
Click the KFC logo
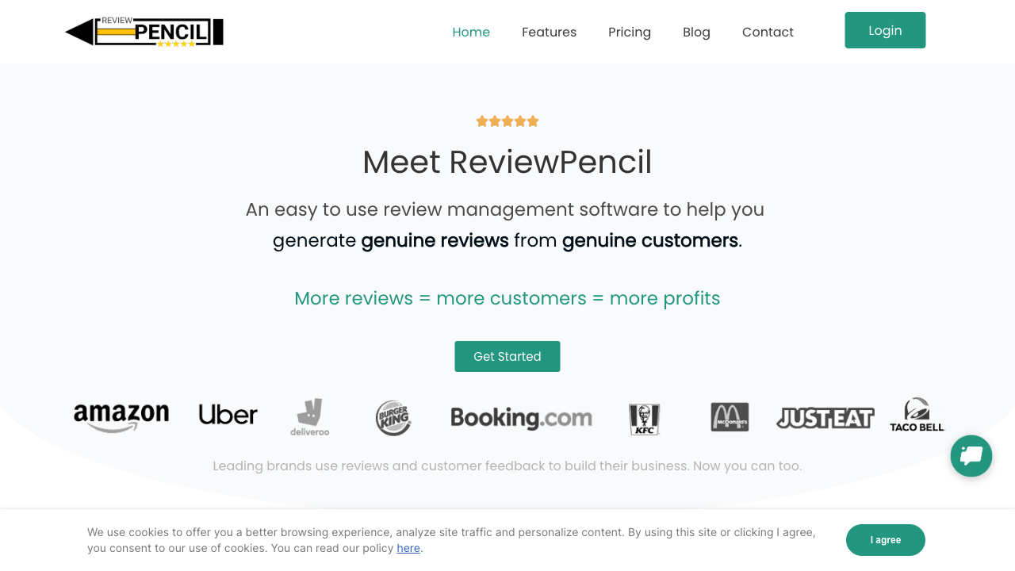644,418
